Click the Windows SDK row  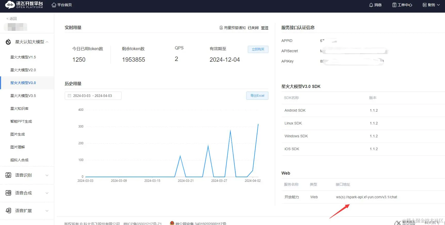pyautogui.click(x=363, y=136)
